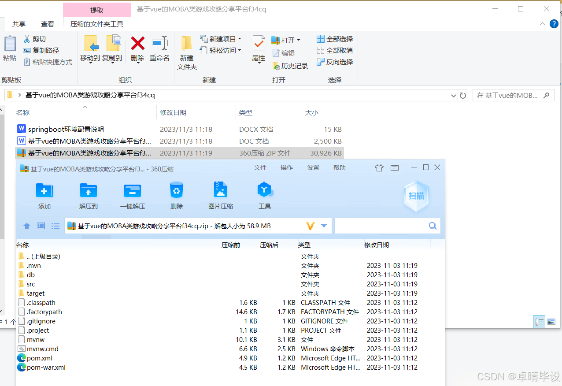Click the up-level navigation arrow in 360压缩

point(26,226)
